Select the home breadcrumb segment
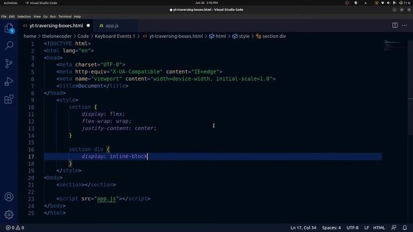The width and height of the screenshot is (413, 232). [x=30, y=36]
